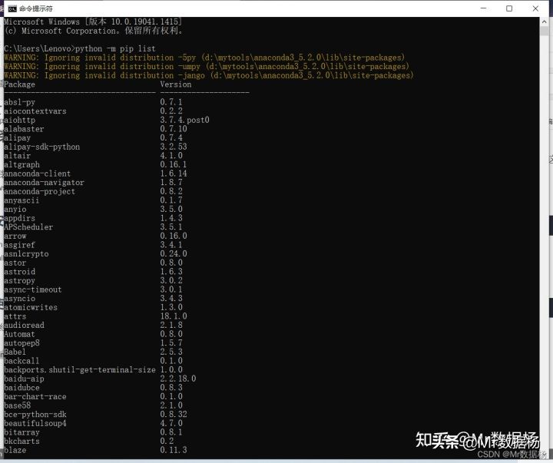Click the 'absl-py' package row
553x463 pixels.
point(93,102)
